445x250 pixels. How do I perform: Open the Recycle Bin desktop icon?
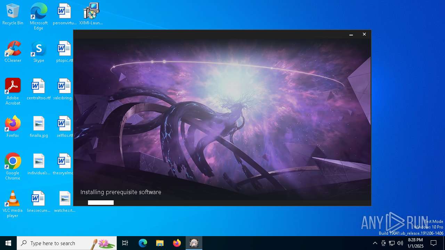click(13, 15)
